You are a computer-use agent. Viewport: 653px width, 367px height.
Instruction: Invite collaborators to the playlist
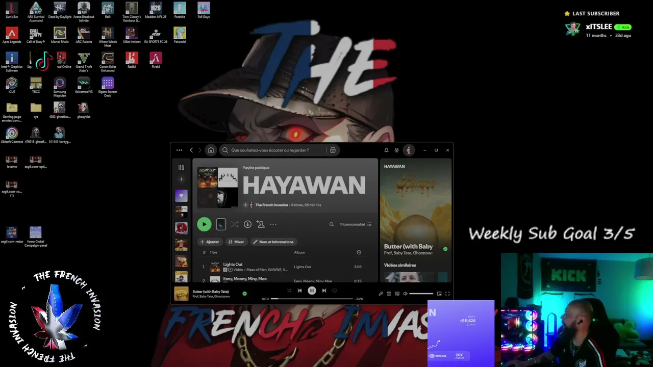pos(261,224)
